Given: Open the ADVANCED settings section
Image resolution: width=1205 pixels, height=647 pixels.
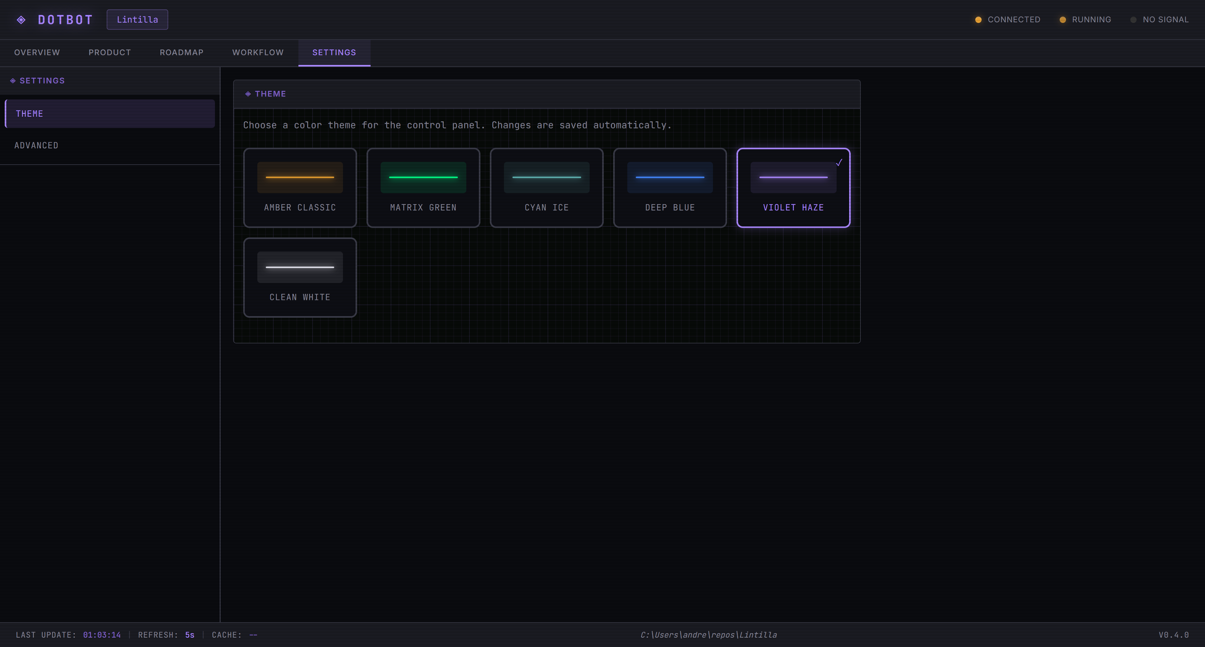Looking at the screenshot, I should coord(36,146).
